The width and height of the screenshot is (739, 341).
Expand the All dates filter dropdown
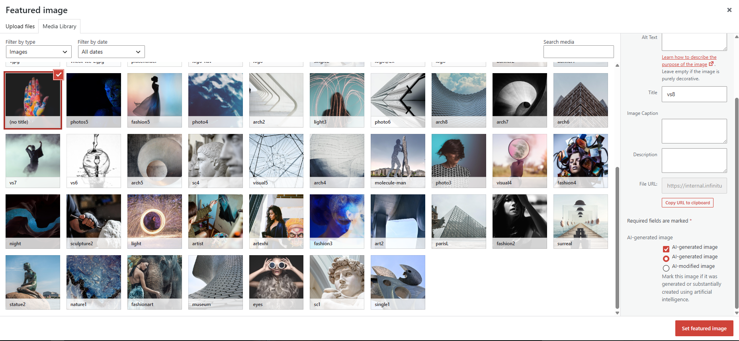point(111,52)
